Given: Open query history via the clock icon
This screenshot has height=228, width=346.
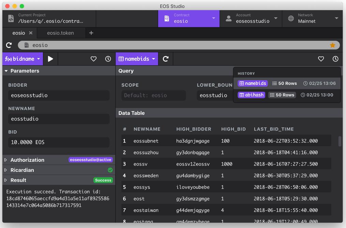Looking at the screenshot, I should [335, 58].
